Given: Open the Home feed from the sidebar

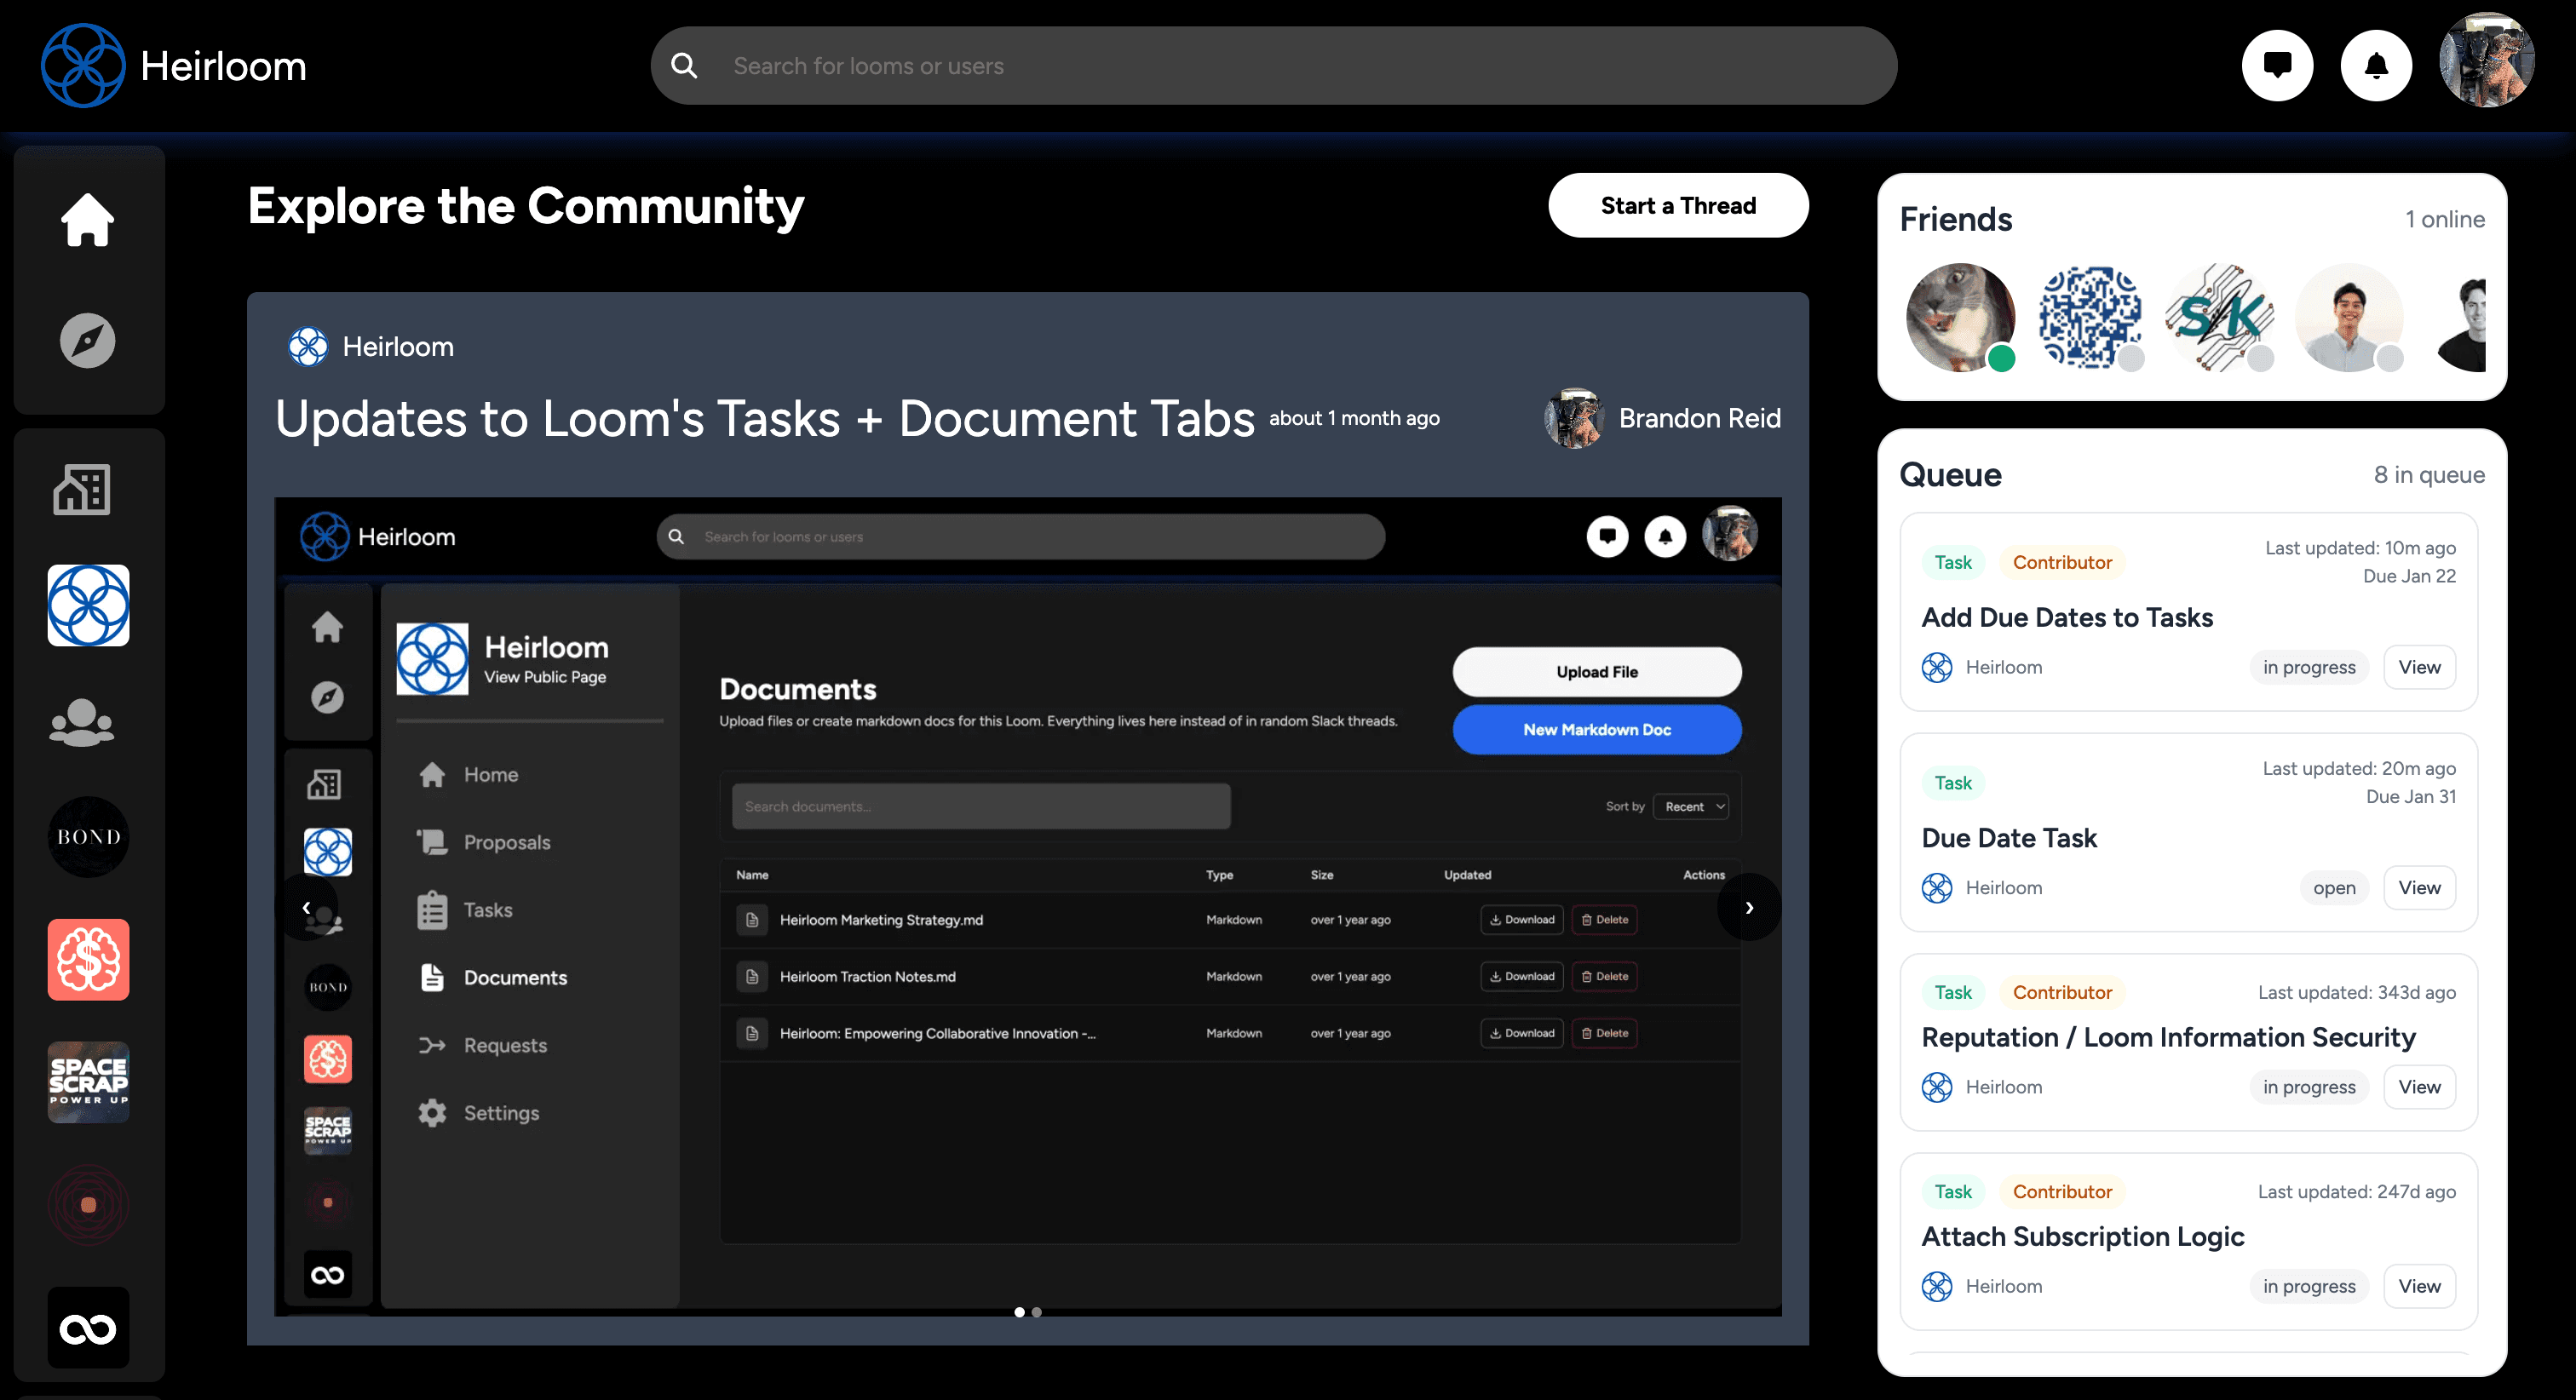Looking at the screenshot, I should pos(88,219).
